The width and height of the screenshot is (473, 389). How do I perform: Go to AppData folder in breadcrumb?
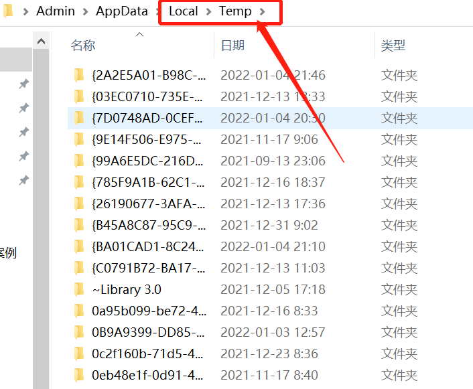[x=123, y=11]
